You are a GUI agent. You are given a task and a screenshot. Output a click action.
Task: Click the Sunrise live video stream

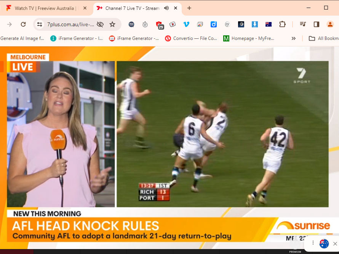tap(169, 148)
